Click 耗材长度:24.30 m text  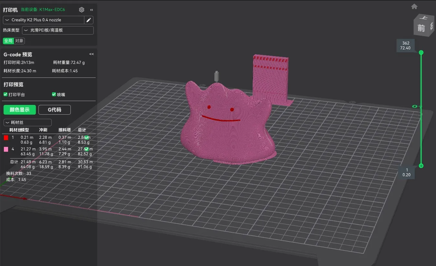(20, 71)
